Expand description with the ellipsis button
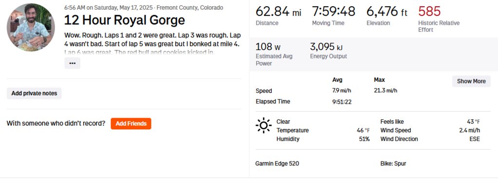498x180 pixels. coord(73,63)
